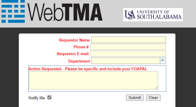Clear the form with Clear button
This screenshot has width=196, height=107.
pyautogui.click(x=153, y=98)
